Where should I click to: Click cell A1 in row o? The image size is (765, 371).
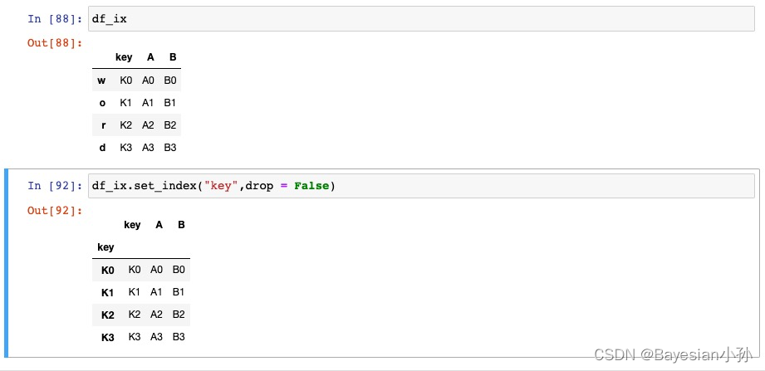tap(148, 103)
